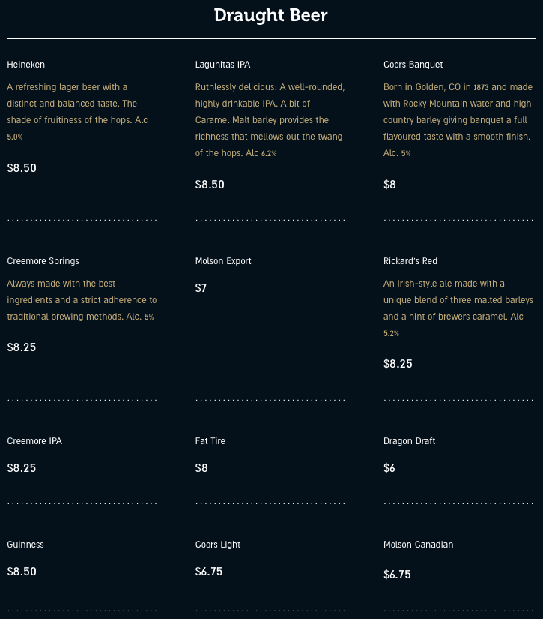
Task: Open the Lagunitas IPA menu item
Action: click(222, 65)
